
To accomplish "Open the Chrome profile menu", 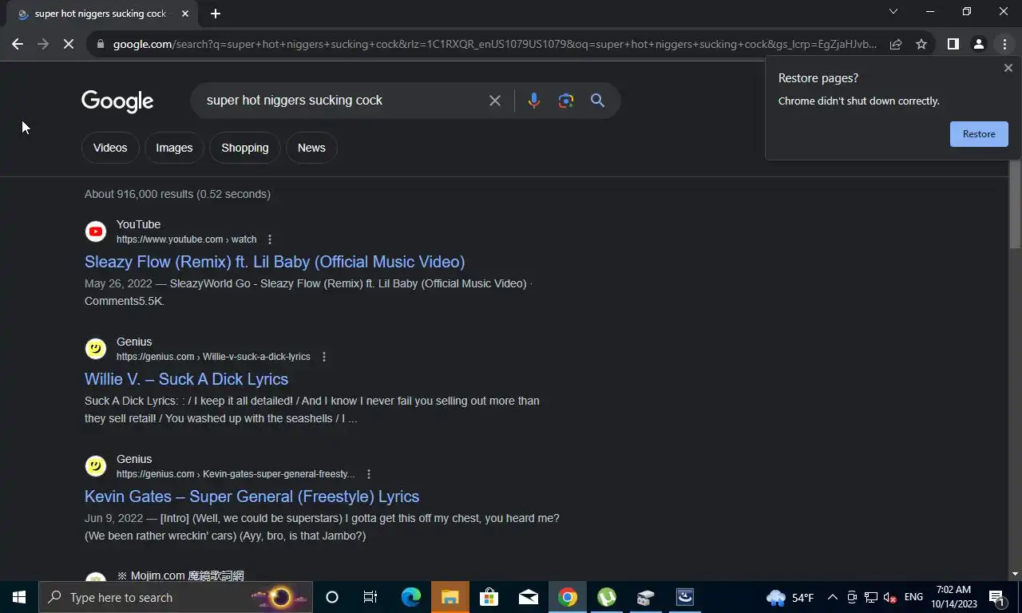I will 978,44.
